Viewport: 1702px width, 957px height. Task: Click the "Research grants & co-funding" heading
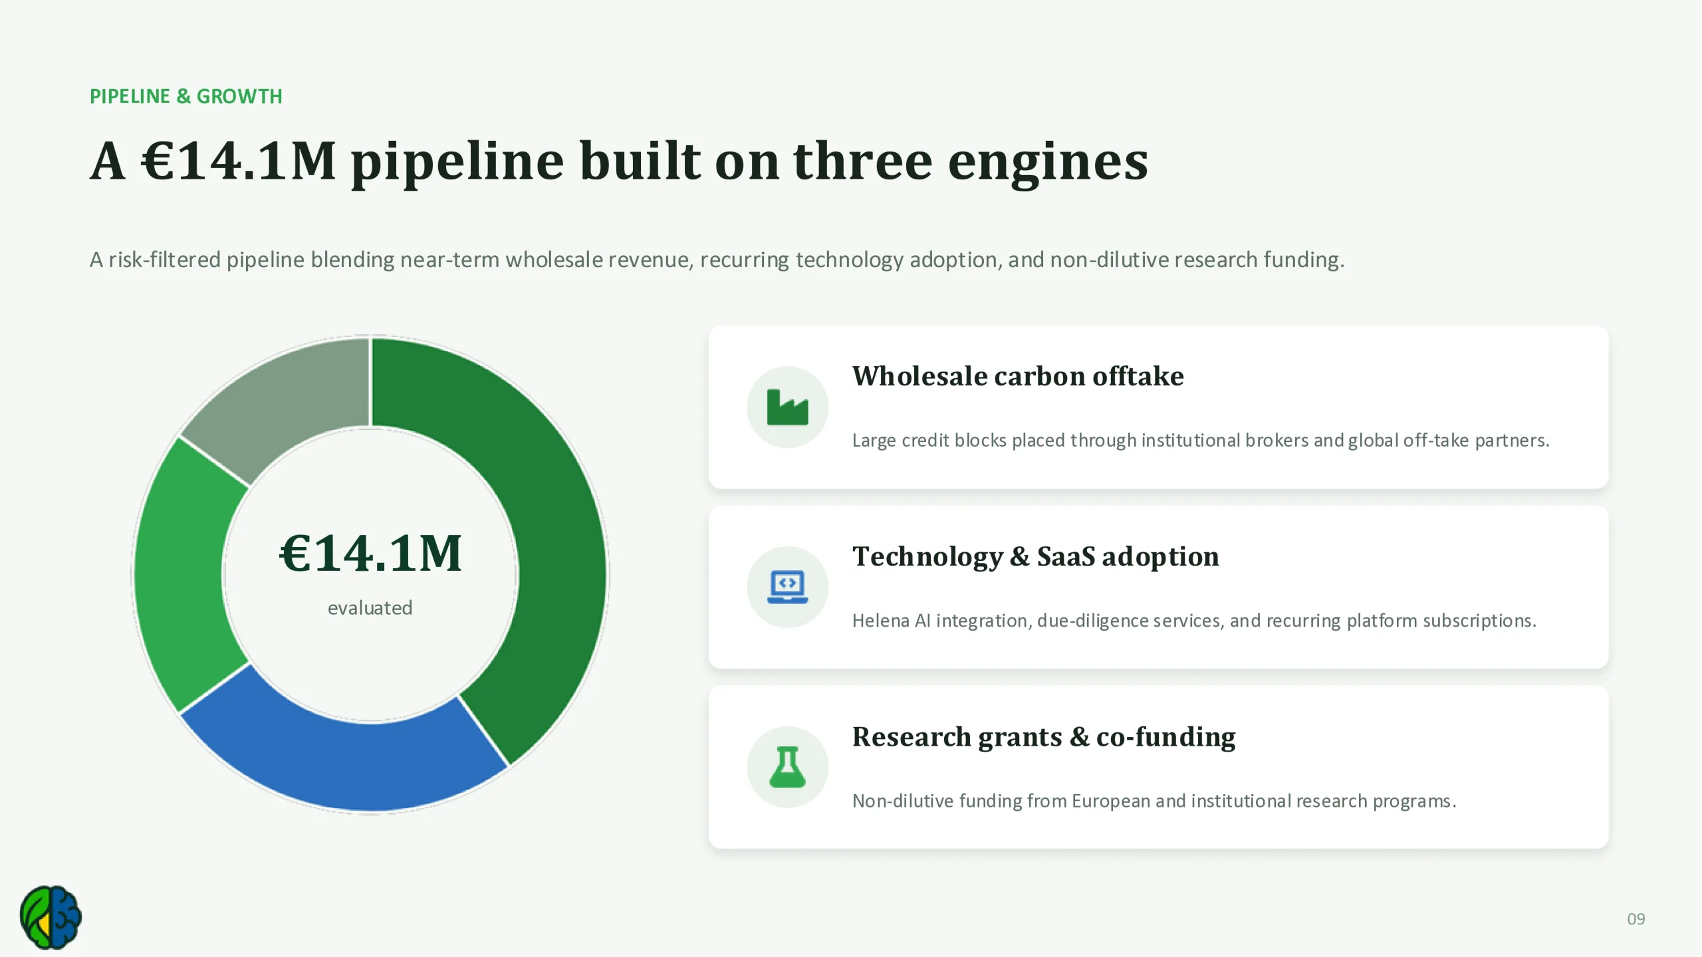1044,736
